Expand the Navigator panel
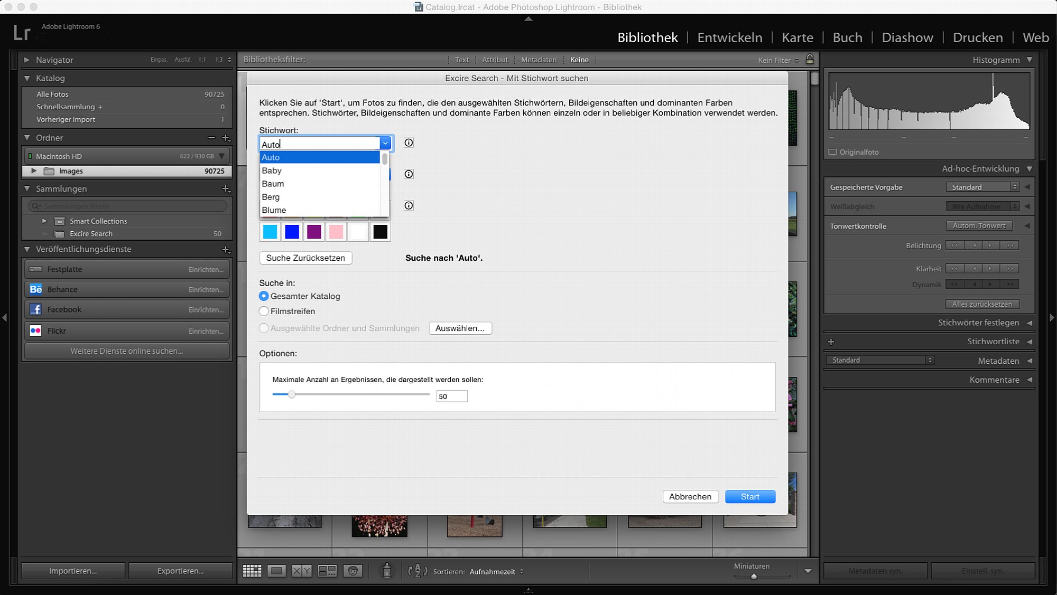The height and width of the screenshot is (595, 1057). [27, 60]
